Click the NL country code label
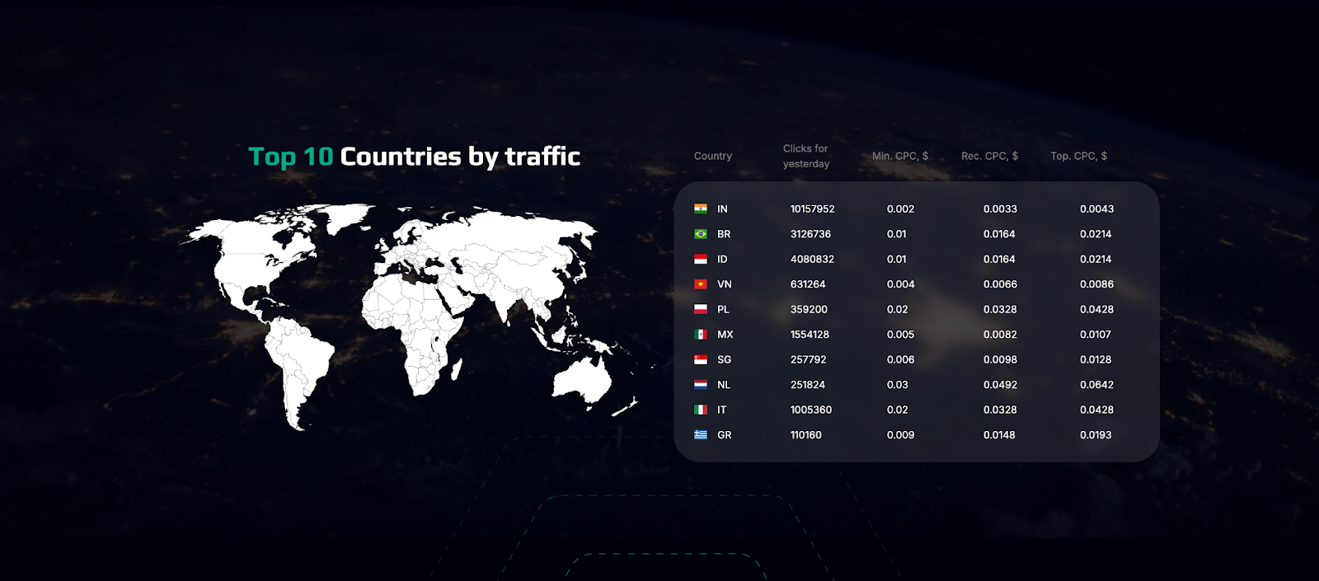 click(724, 385)
